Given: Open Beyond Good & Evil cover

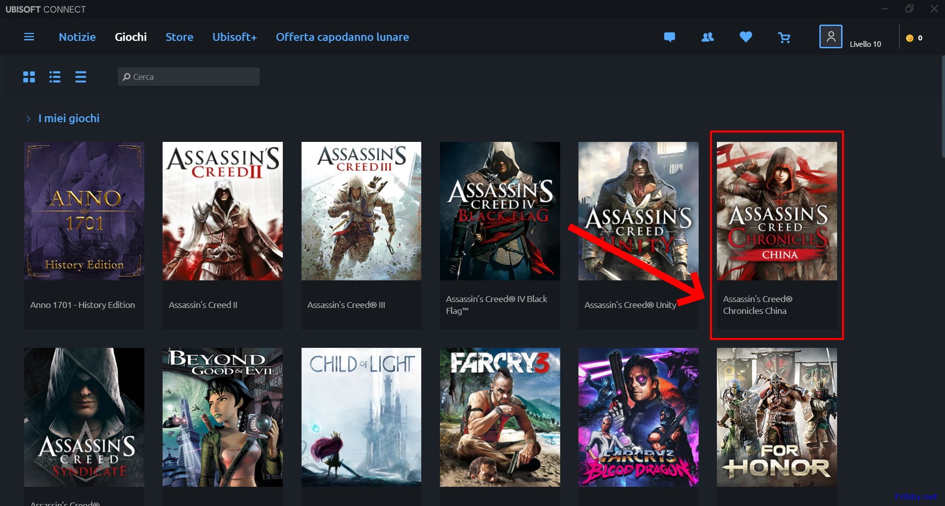Looking at the screenshot, I should 223,417.
